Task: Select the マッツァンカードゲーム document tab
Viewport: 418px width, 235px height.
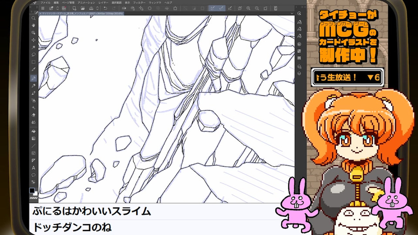Action: pyautogui.click(x=81, y=13)
